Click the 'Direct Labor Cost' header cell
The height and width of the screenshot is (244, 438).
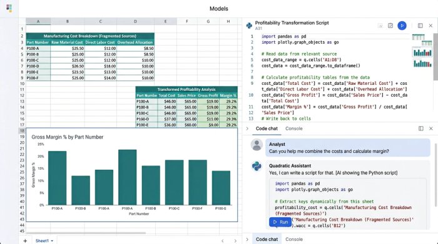point(100,42)
